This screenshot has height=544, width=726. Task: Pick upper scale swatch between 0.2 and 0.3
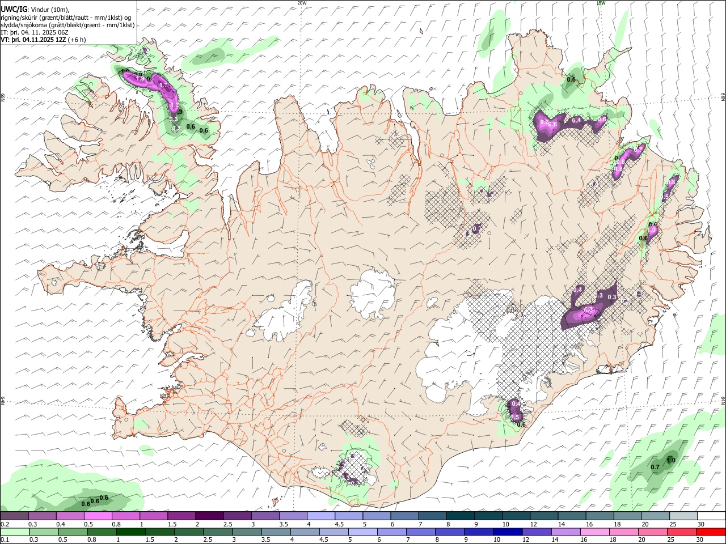click(x=14, y=516)
